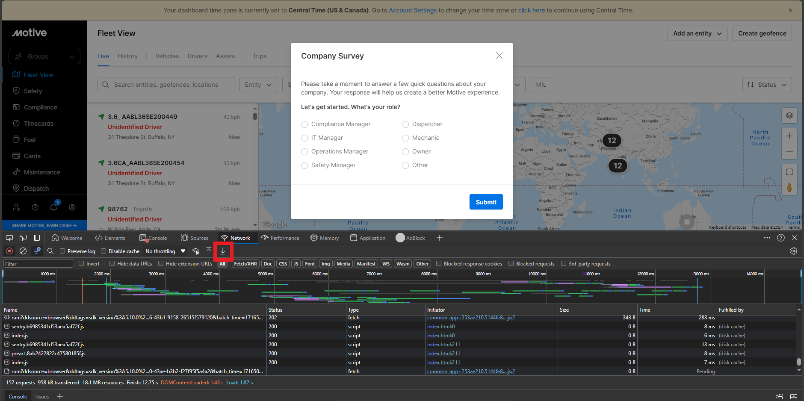Switch to the History tab

click(127, 56)
